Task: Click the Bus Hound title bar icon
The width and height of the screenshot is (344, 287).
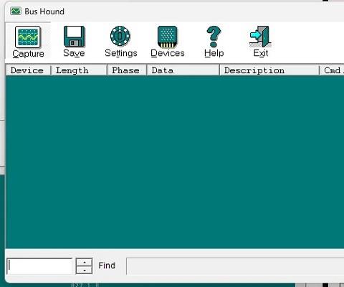Action: [16, 11]
